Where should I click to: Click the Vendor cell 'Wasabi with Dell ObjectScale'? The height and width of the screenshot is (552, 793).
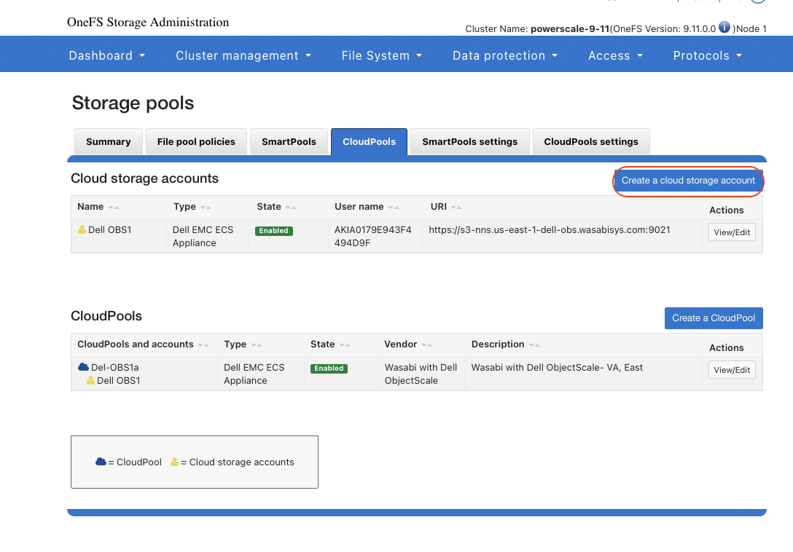tap(421, 374)
